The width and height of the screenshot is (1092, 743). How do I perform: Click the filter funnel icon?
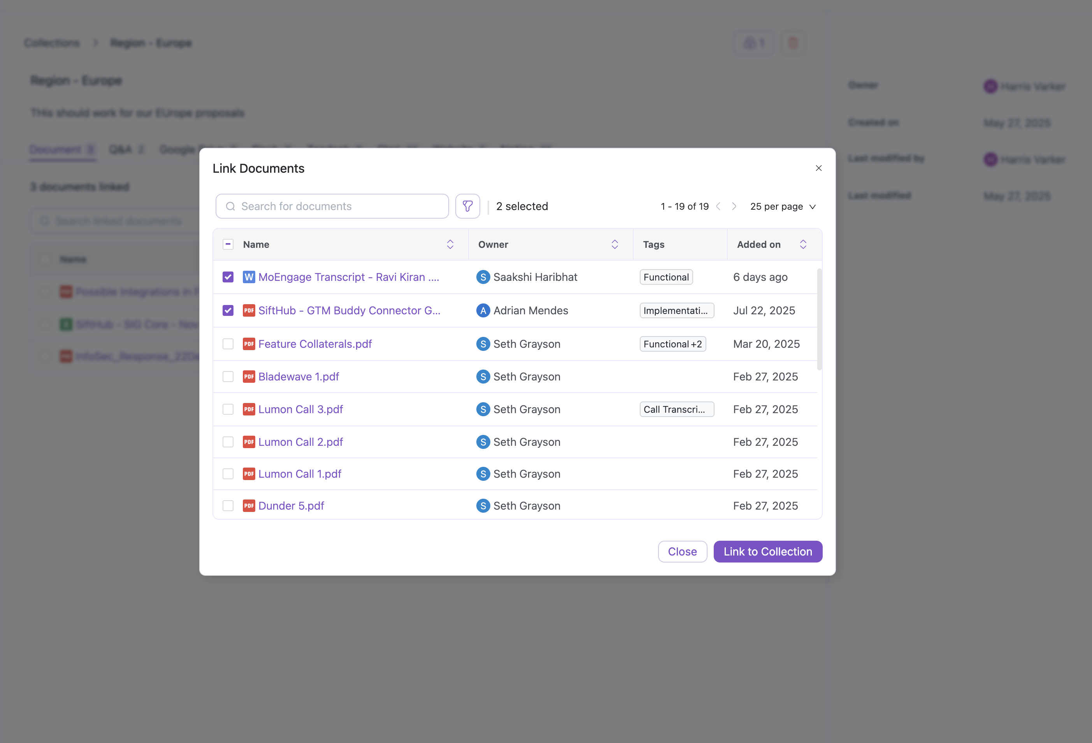pos(467,206)
